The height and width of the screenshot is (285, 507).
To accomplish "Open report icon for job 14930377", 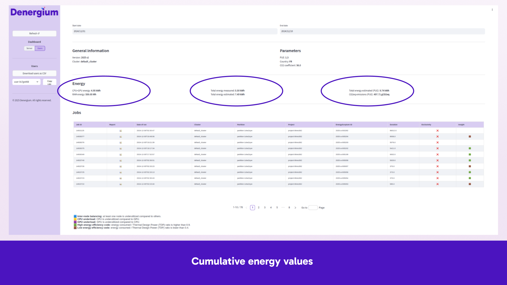I will (121, 137).
